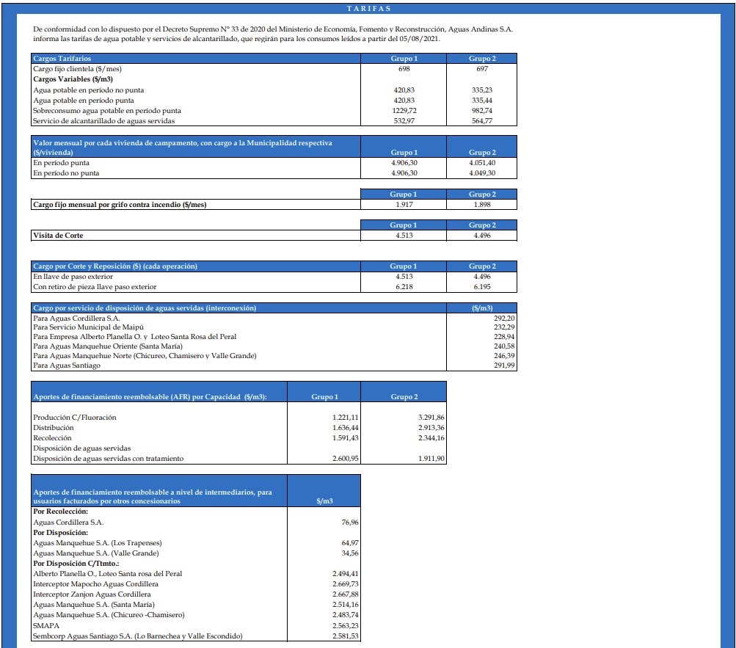
Task: Select Producción C/Fluoración row label
Action: [x=75, y=418]
